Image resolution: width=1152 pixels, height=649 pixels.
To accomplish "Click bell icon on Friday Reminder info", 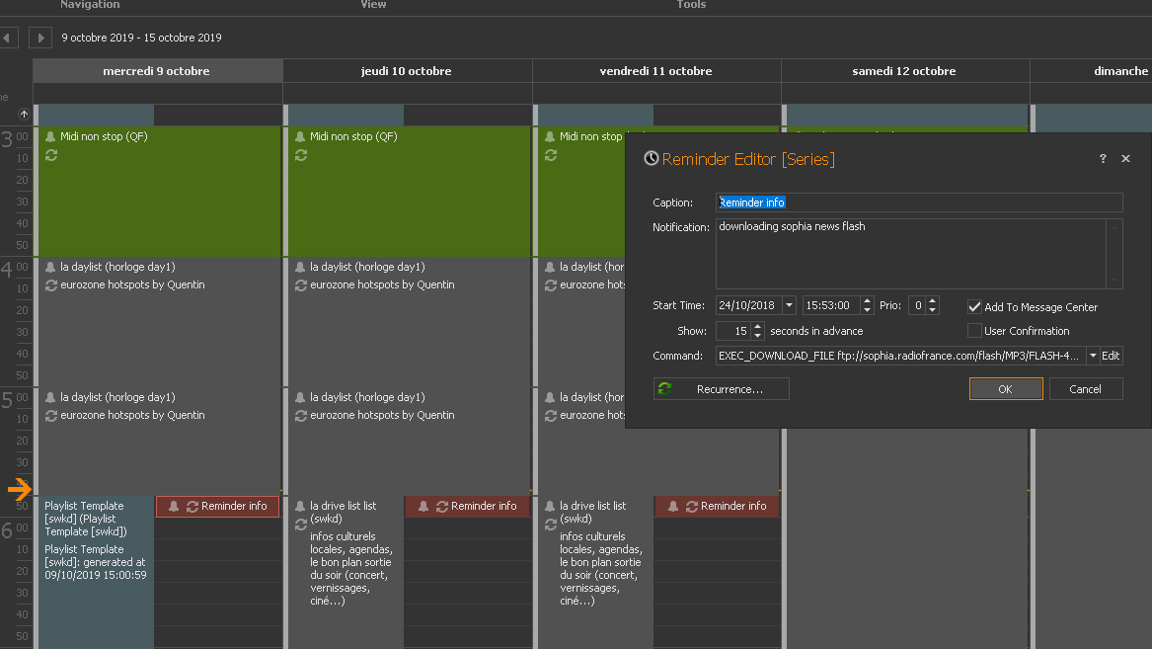I will 673,507.
